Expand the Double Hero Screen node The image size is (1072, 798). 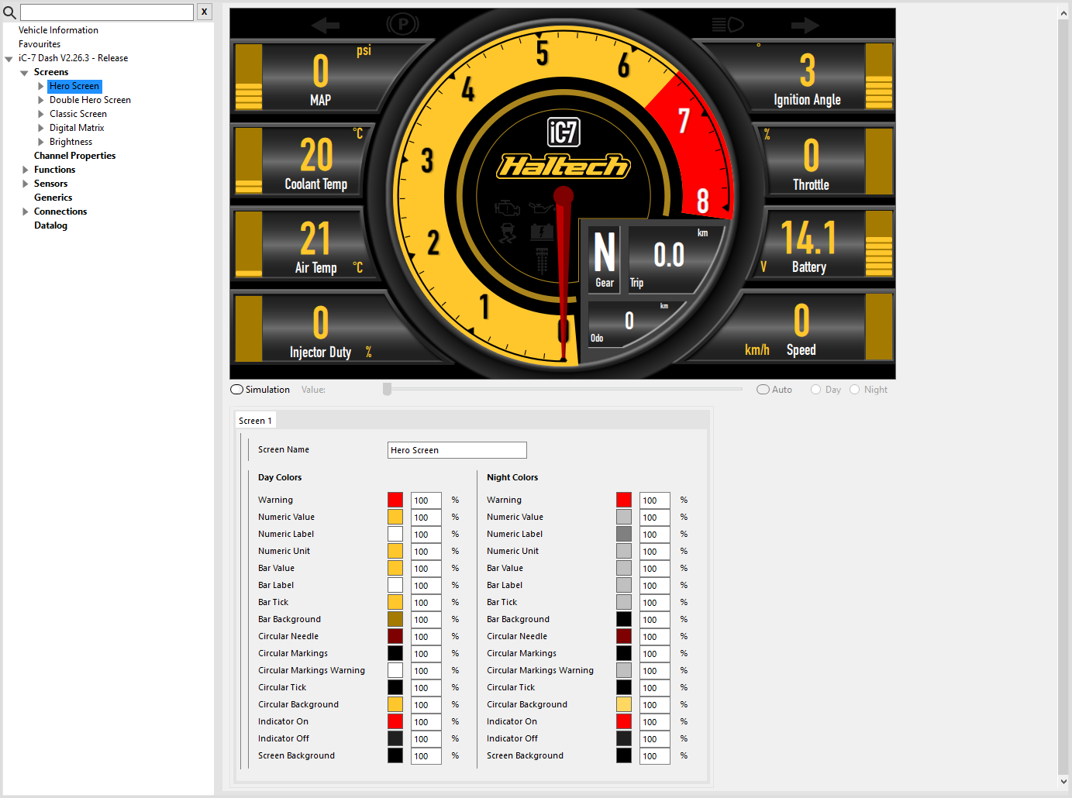[x=40, y=100]
